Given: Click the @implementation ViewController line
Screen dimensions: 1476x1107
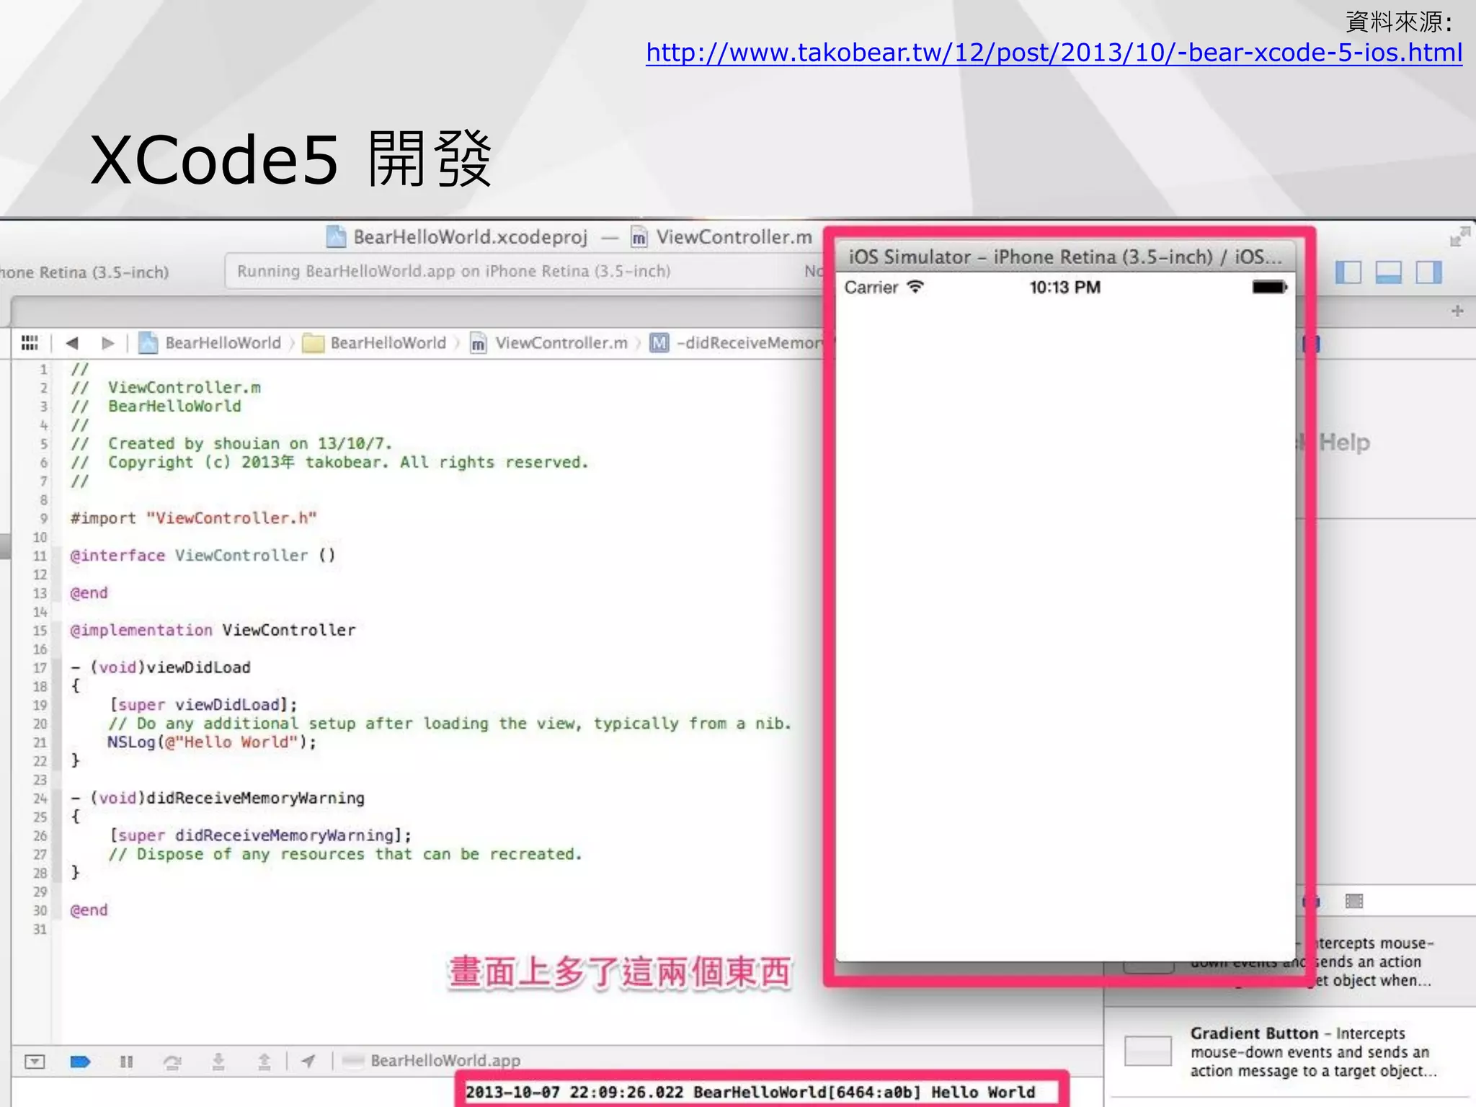Looking at the screenshot, I should pyautogui.click(x=213, y=630).
